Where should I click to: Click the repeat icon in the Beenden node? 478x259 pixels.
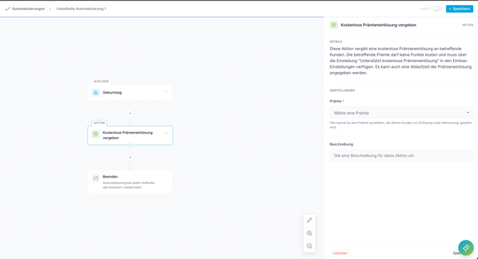[x=96, y=178]
